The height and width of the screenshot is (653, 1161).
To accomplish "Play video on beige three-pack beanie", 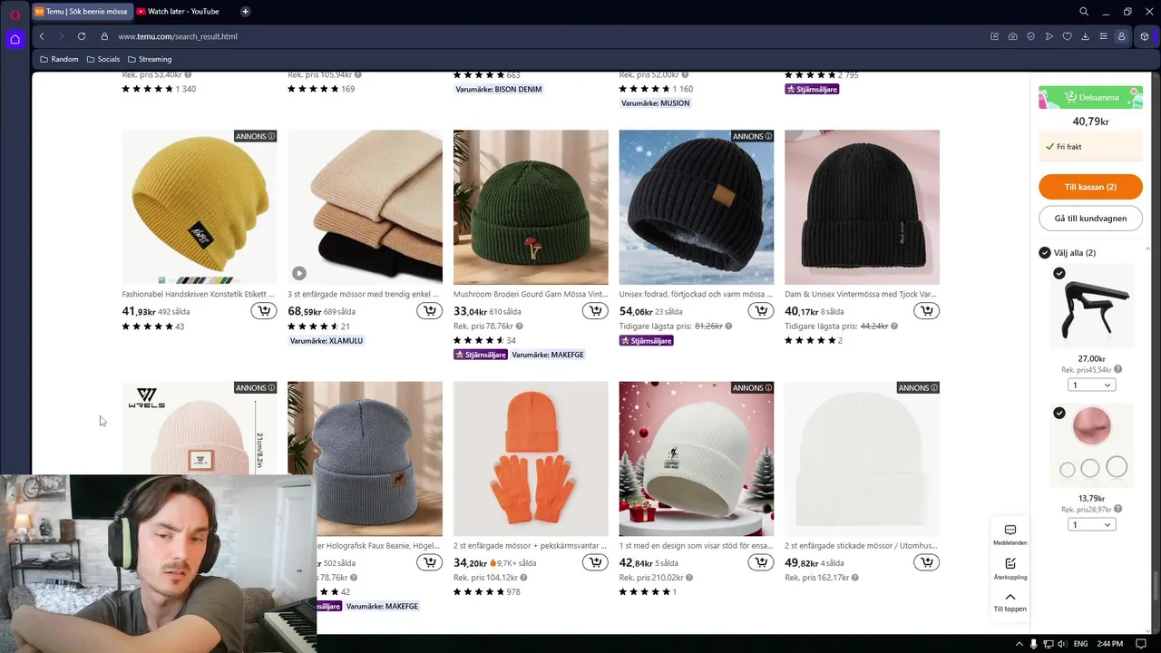I will pos(299,273).
